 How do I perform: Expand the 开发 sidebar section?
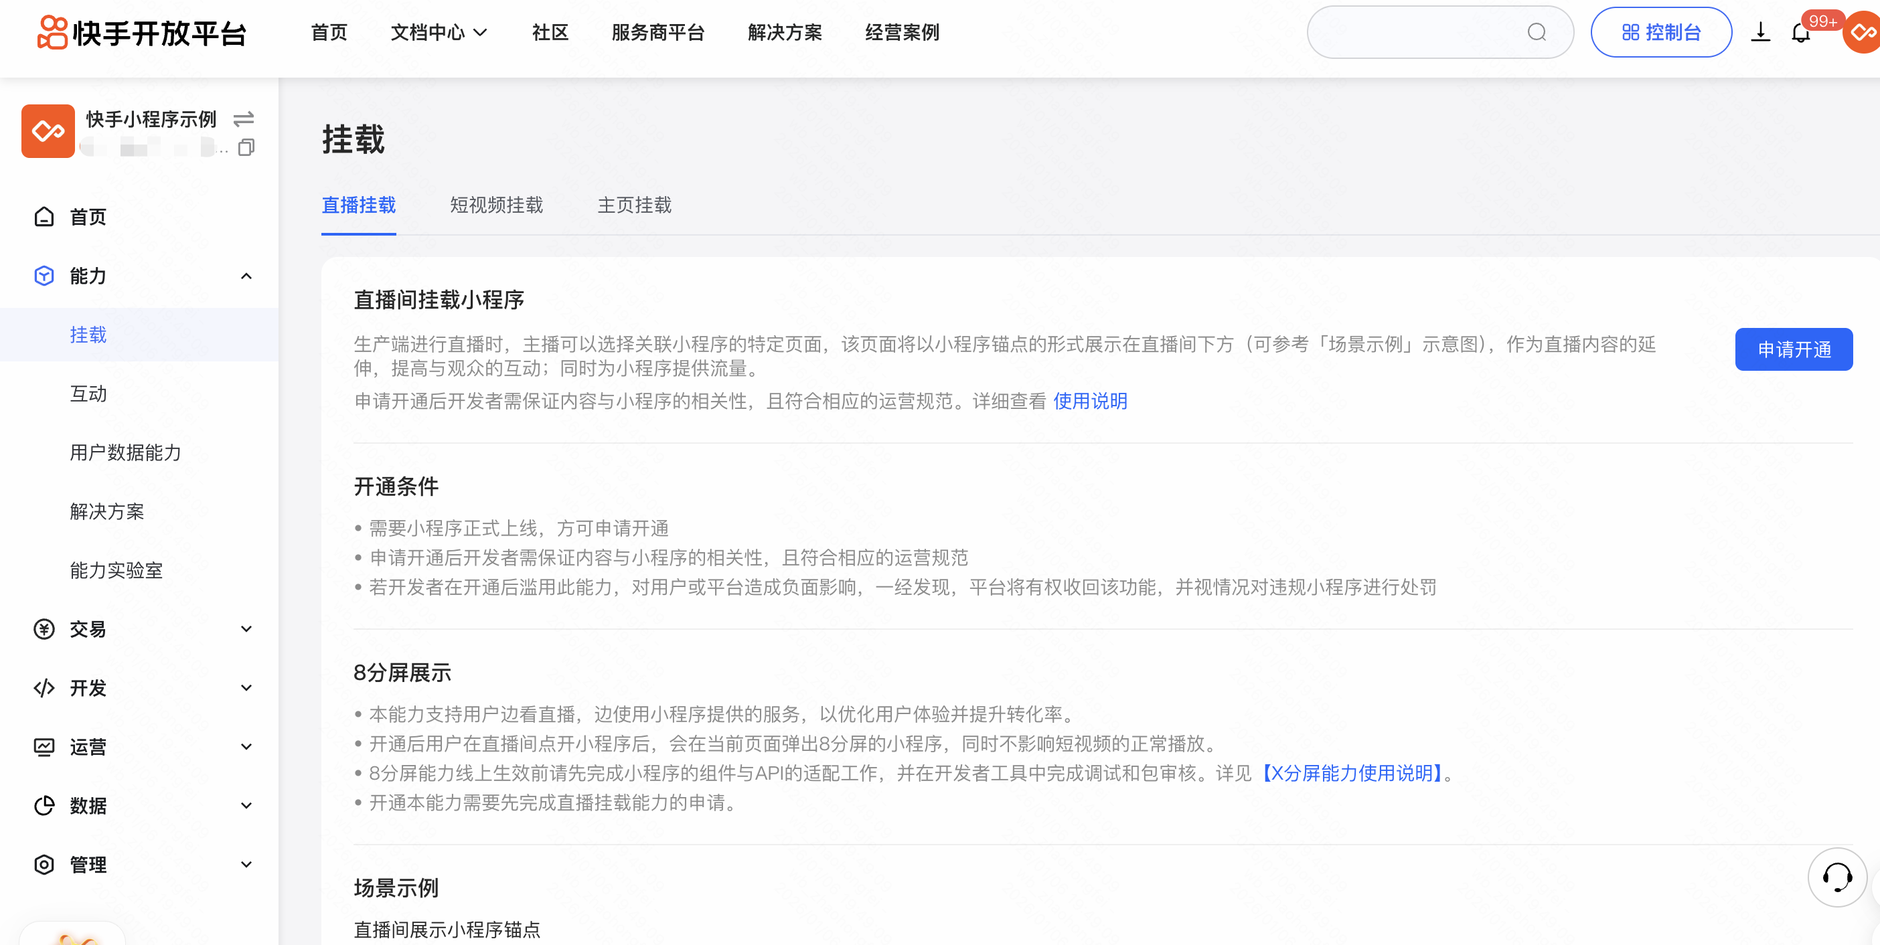pos(246,687)
